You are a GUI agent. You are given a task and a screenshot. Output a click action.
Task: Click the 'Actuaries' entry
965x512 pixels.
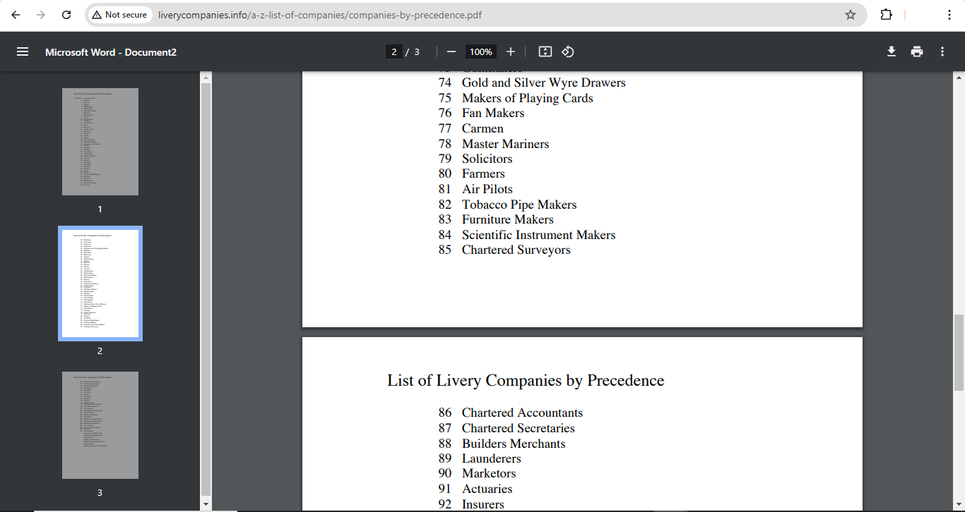pos(487,489)
